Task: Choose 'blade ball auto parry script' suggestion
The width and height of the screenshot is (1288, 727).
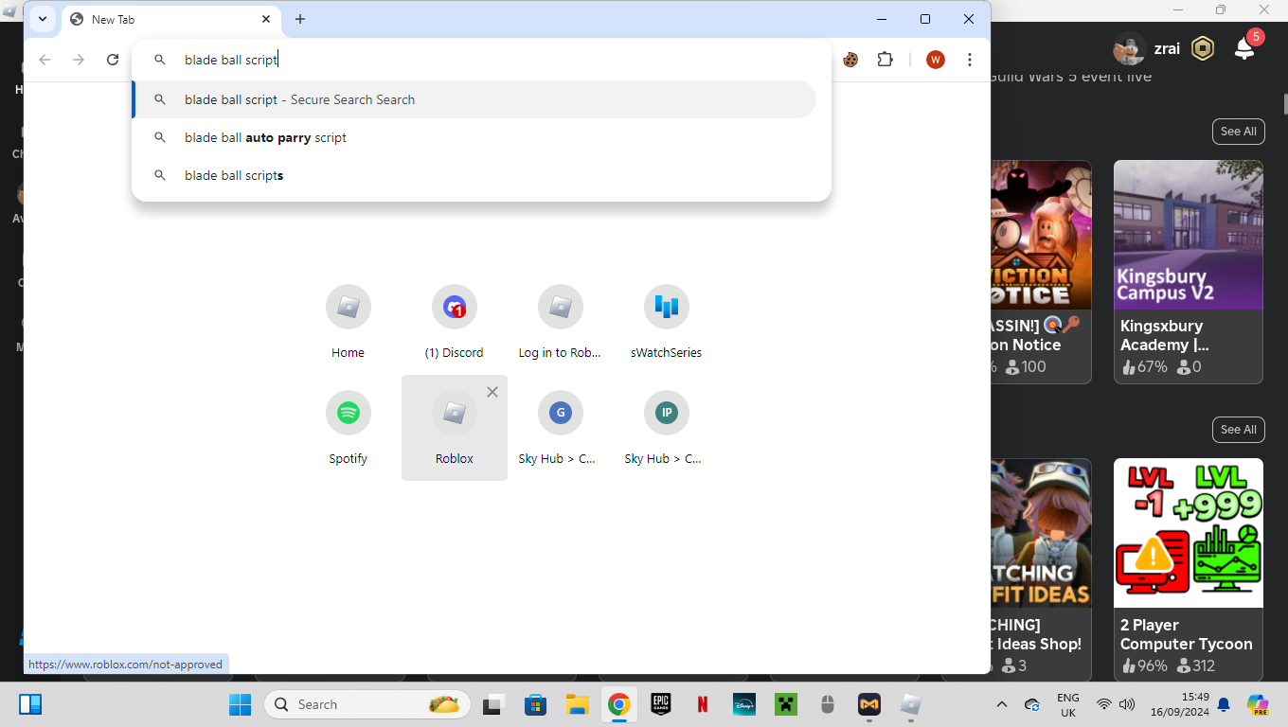Action: tap(474, 137)
